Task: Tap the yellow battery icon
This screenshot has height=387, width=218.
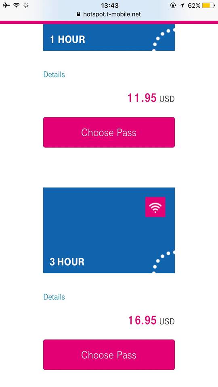Action: [x=208, y=5]
